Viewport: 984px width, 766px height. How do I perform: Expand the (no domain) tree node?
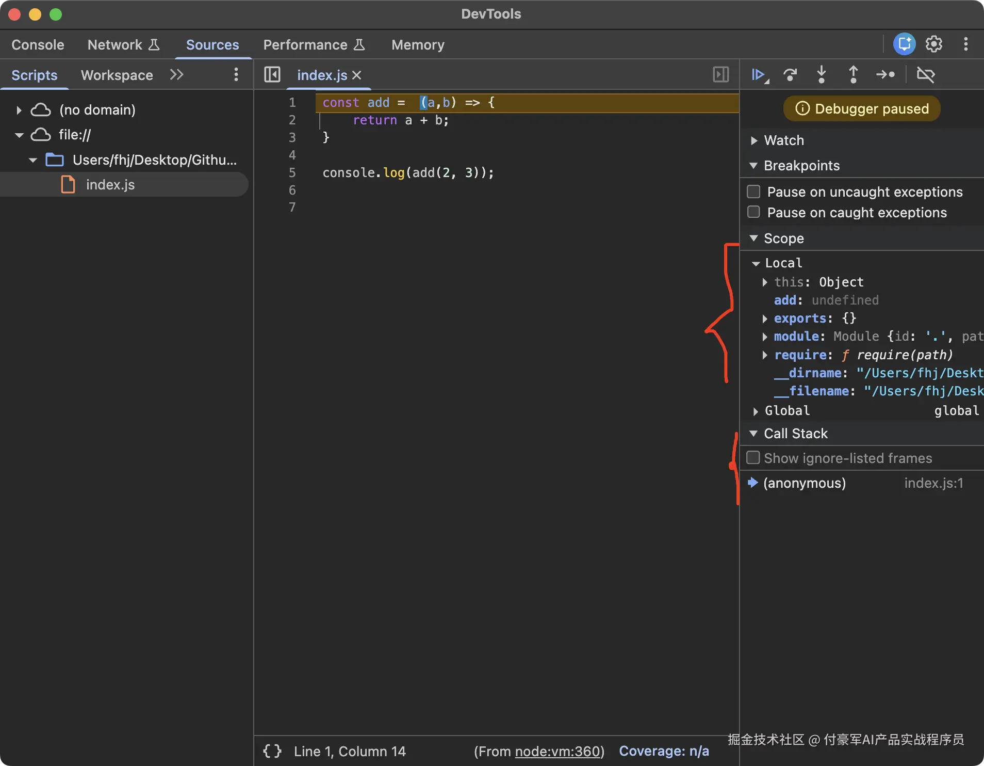tap(19, 110)
